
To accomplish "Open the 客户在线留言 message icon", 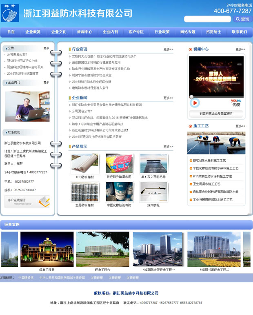I will coord(27,201).
